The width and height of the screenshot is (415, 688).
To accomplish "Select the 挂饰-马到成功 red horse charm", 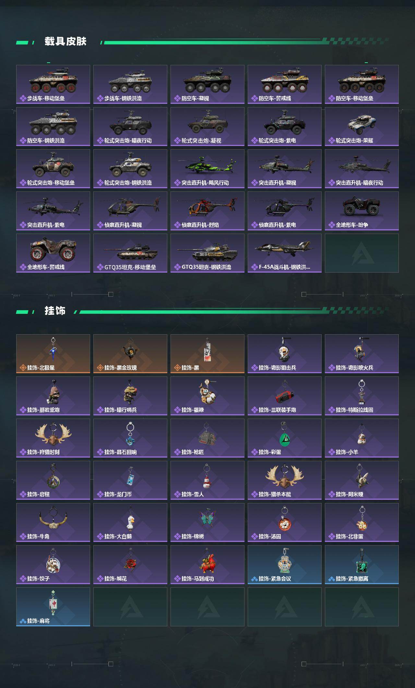I will coord(207,565).
